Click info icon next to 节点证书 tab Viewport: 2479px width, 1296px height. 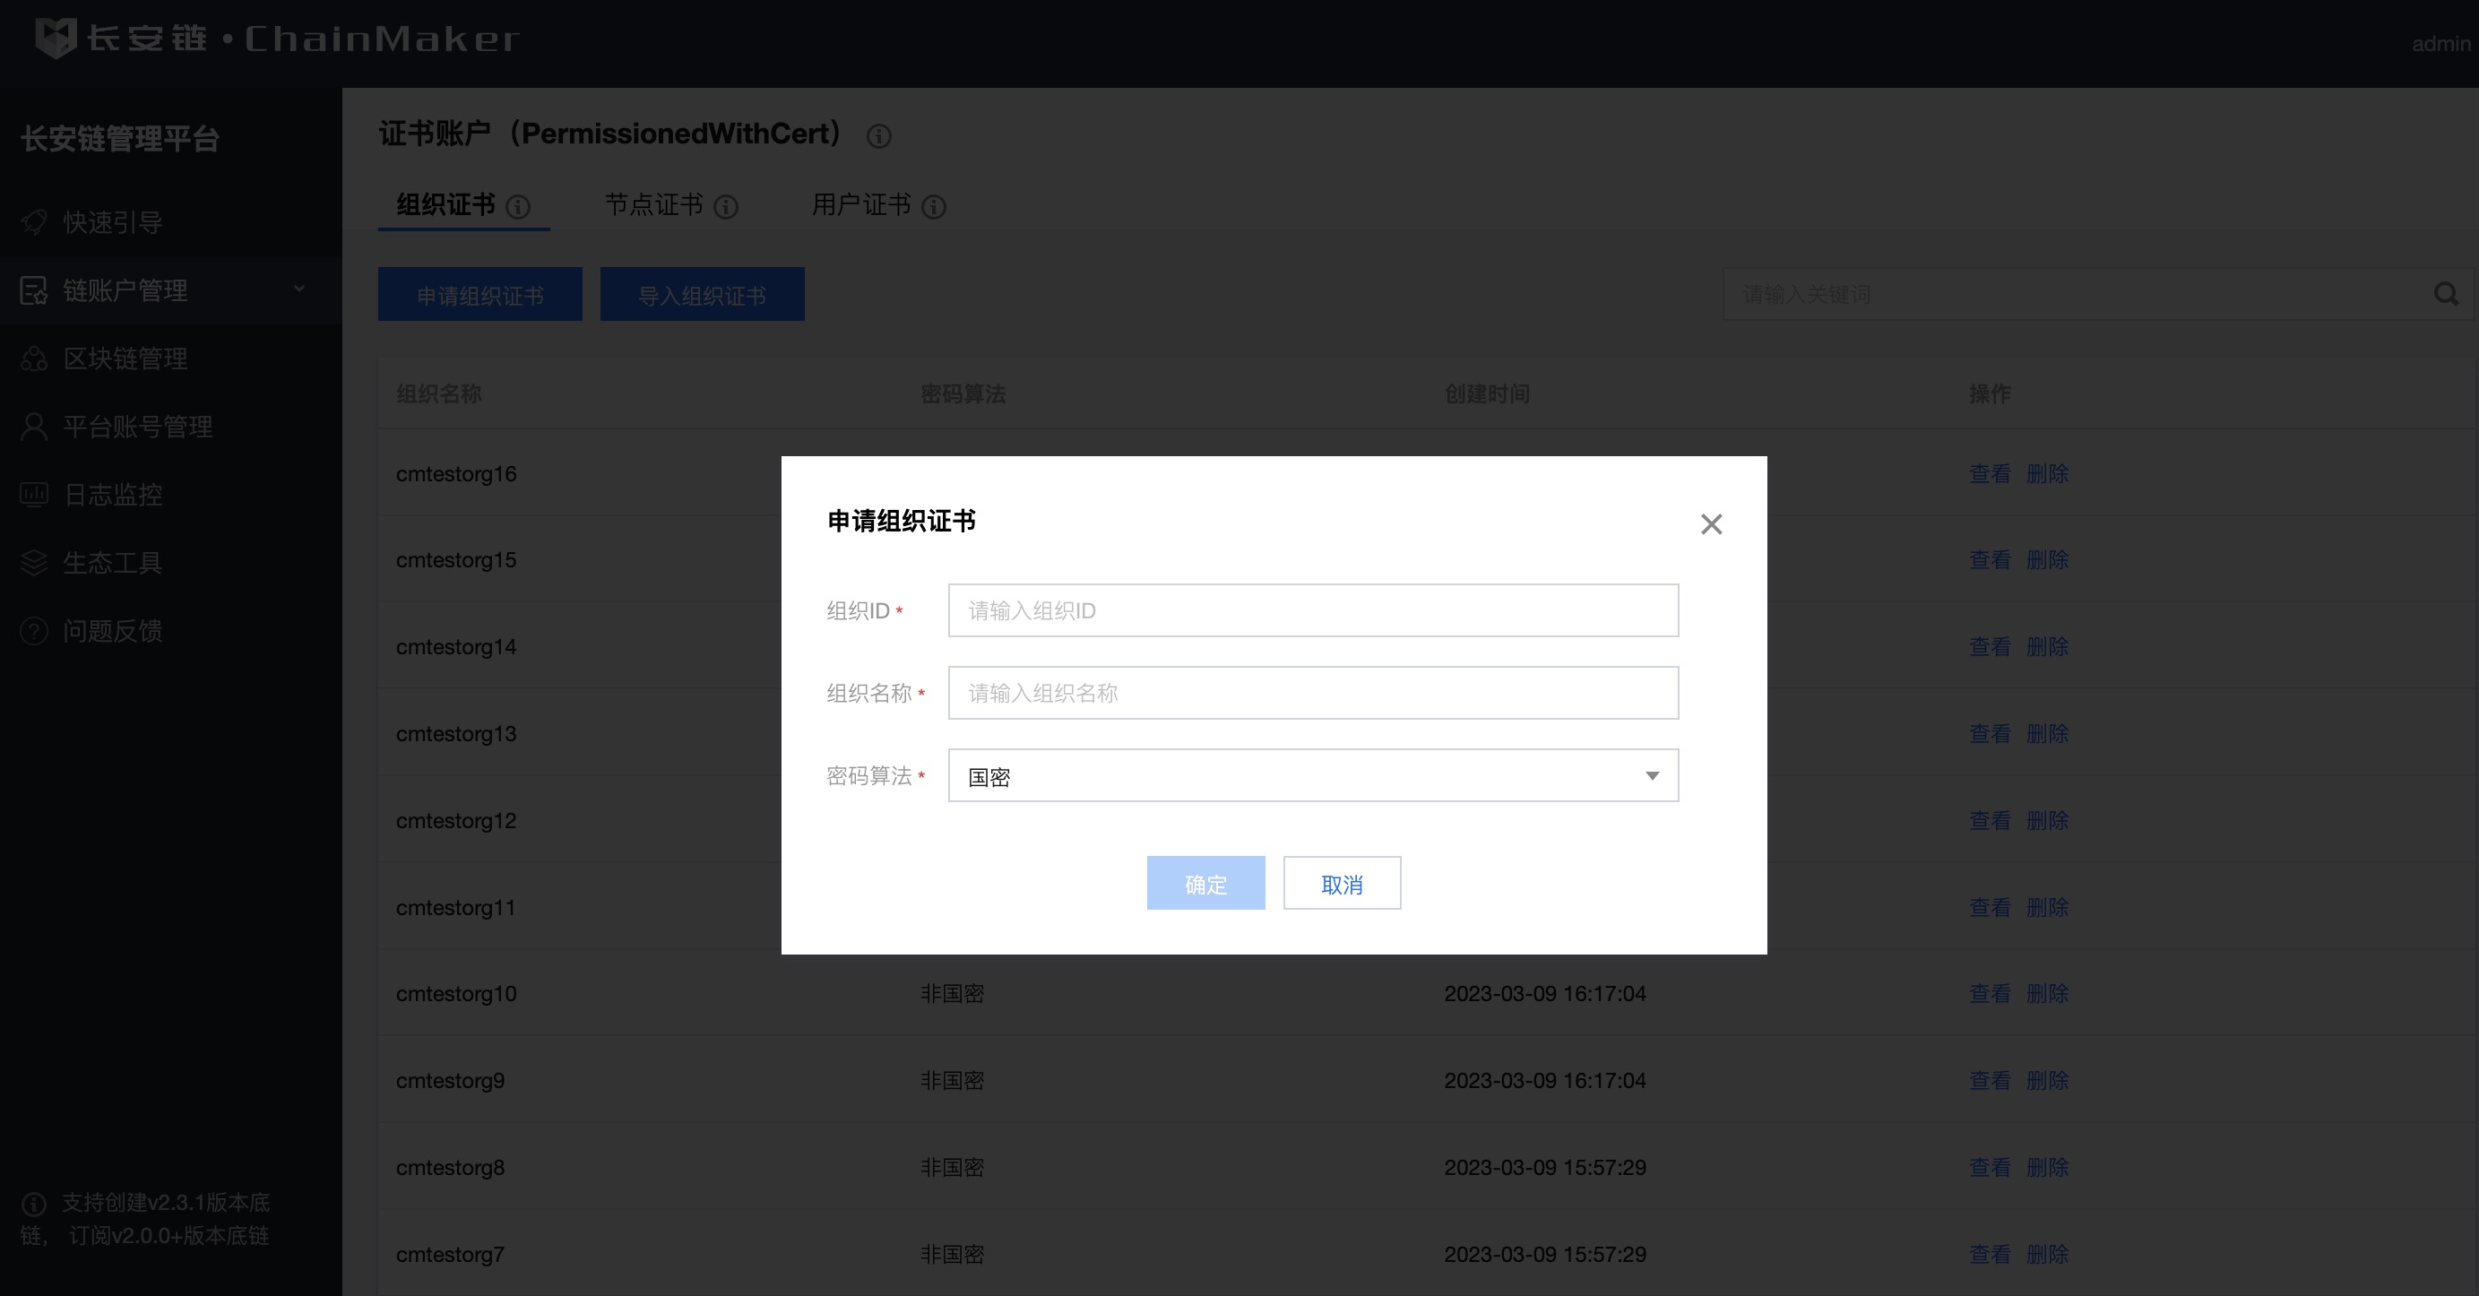coord(726,207)
